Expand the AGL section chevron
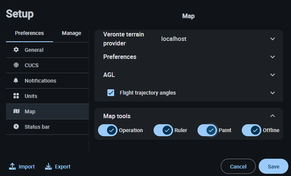This screenshot has height=176, width=291. point(273,75)
